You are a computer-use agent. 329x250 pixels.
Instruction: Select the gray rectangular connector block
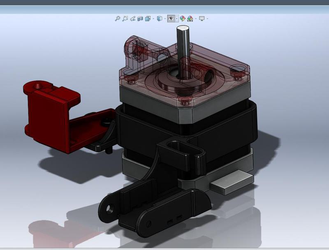(232, 182)
